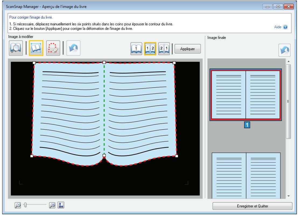Click zoom out magnifier icon
Image resolution: width=298 pixels, height=215 pixels.
[x=18, y=205]
